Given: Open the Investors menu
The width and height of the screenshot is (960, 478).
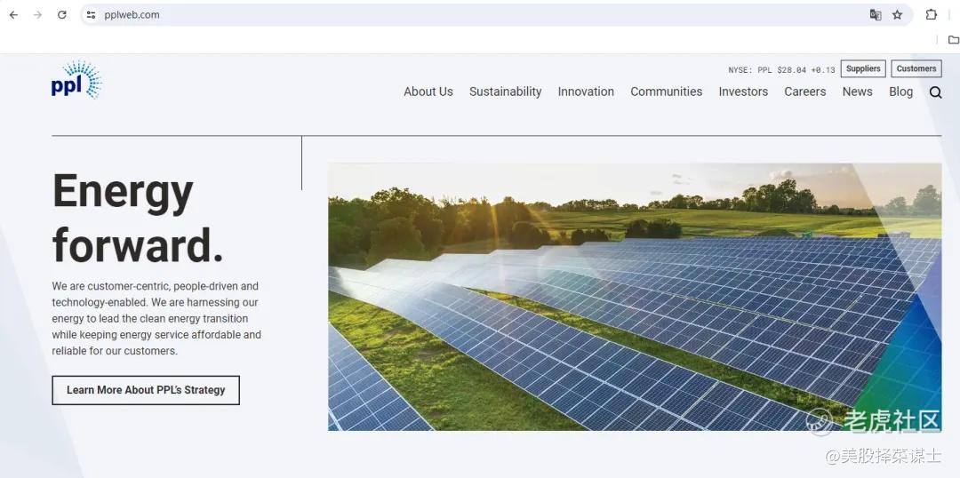Looking at the screenshot, I should tap(743, 92).
